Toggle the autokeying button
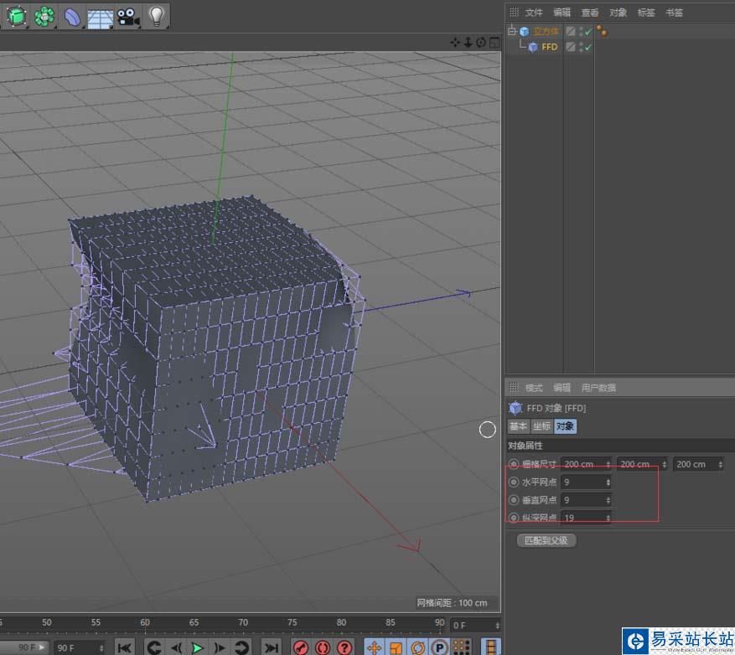735x655 pixels. coord(323,647)
